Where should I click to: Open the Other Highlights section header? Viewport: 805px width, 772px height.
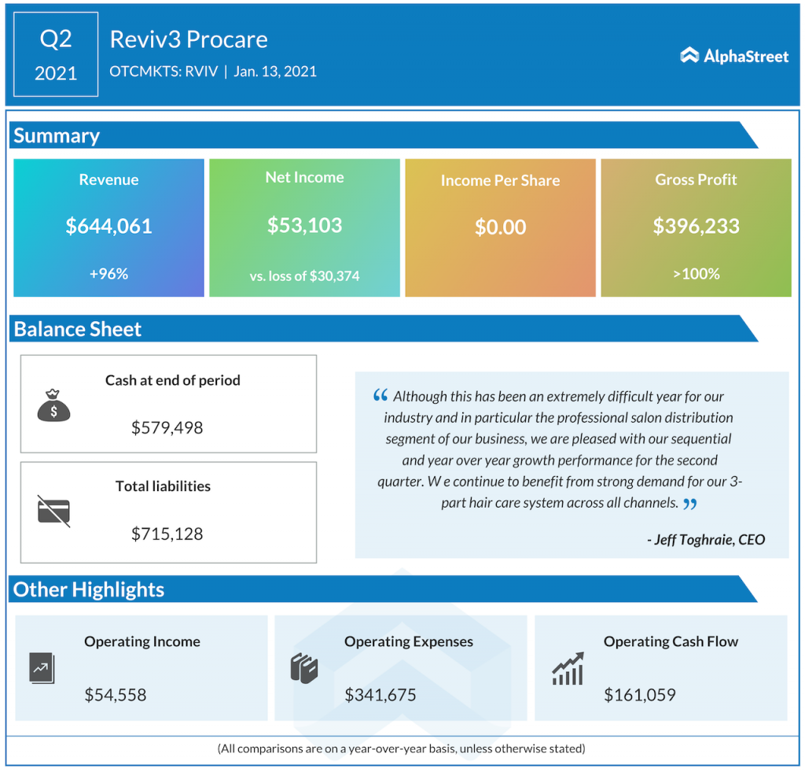(88, 589)
